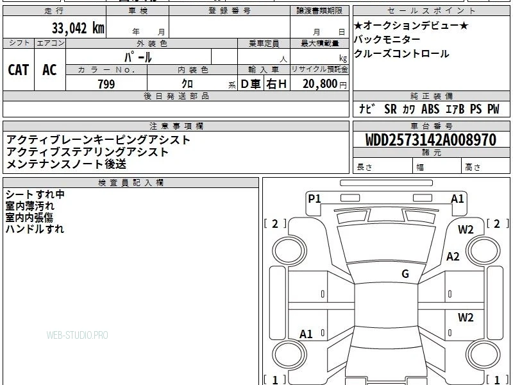Select the バックモニター sales point

coord(387,39)
